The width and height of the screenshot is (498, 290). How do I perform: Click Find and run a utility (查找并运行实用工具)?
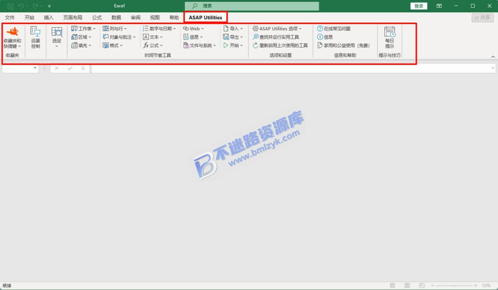(276, 37)
